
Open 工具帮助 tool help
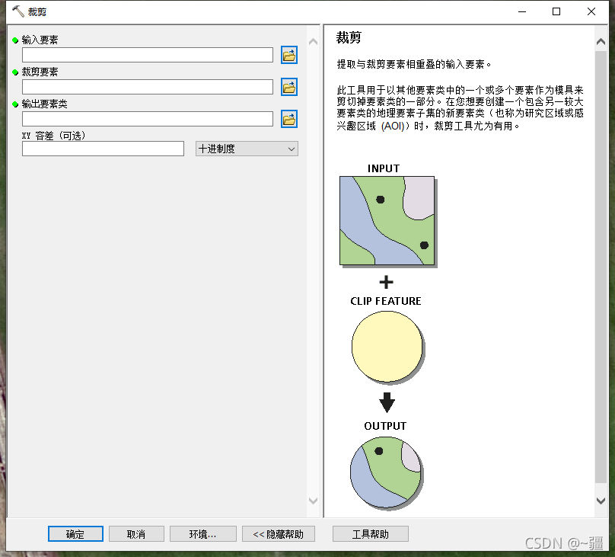pyautogui.click(x=370, y=534)
